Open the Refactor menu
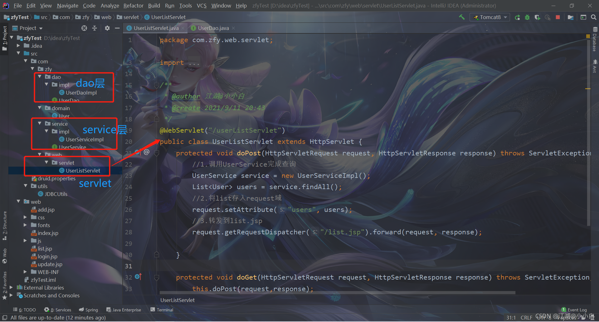Screen dimensions: 599x322 (x=133, y=6)
